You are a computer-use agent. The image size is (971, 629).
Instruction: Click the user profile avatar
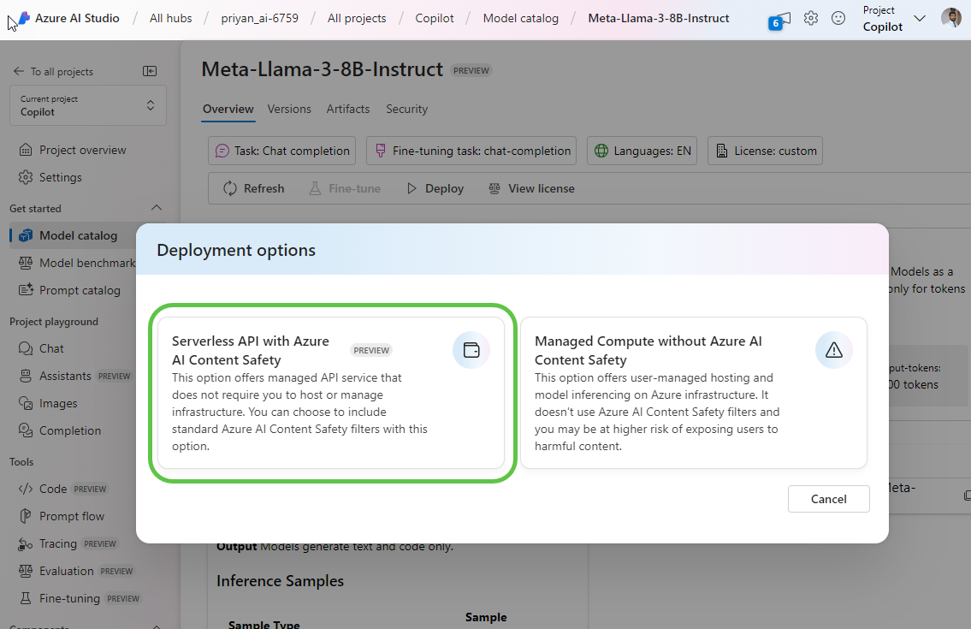pyautogui.click(x=950, y=18)
